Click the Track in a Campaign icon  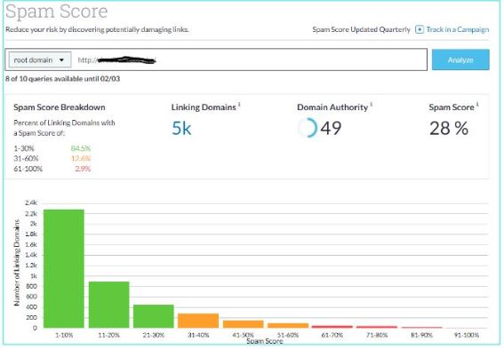(x=420, y=29)
